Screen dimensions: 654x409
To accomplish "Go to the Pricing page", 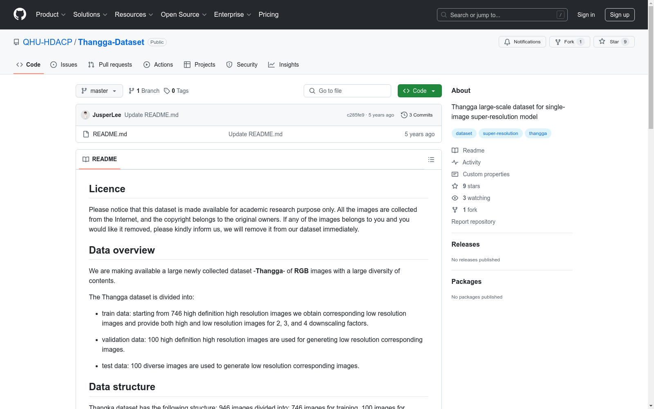I will [x=269, y=15].
